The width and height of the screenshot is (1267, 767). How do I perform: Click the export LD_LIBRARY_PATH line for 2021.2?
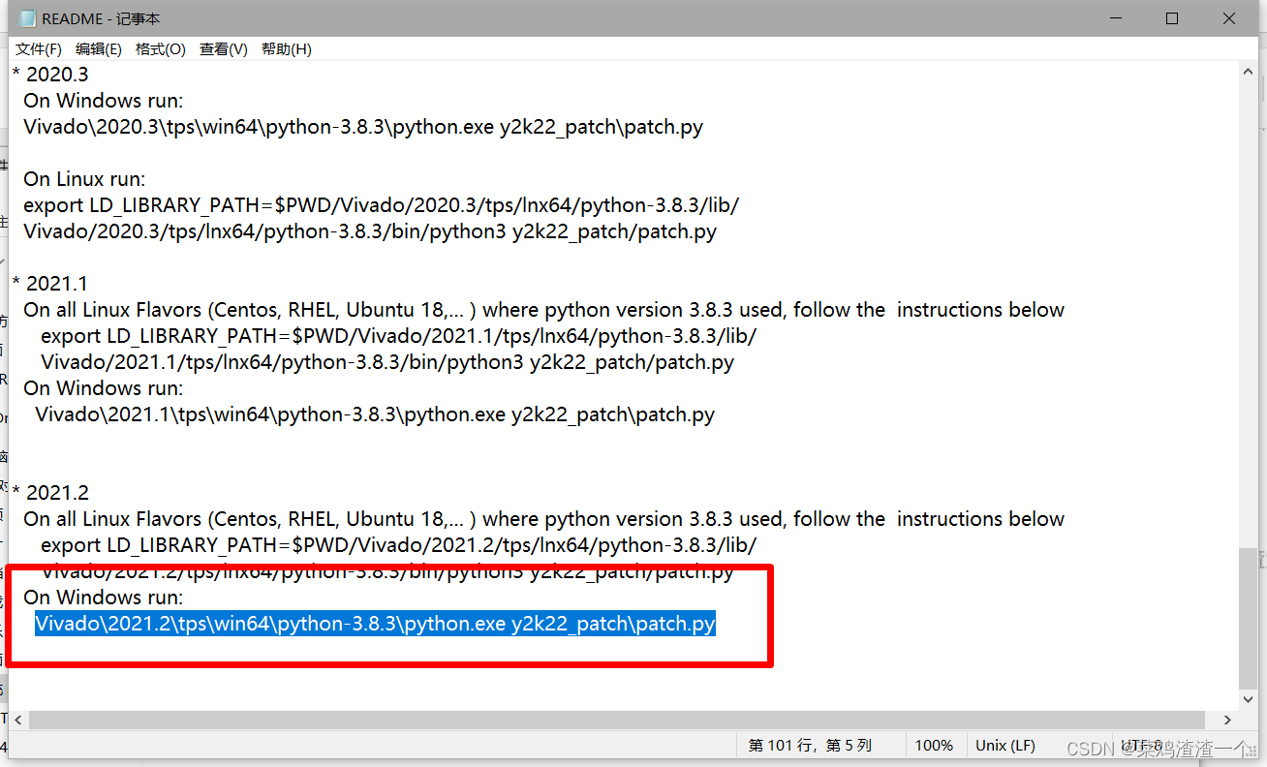coord(399,545)
